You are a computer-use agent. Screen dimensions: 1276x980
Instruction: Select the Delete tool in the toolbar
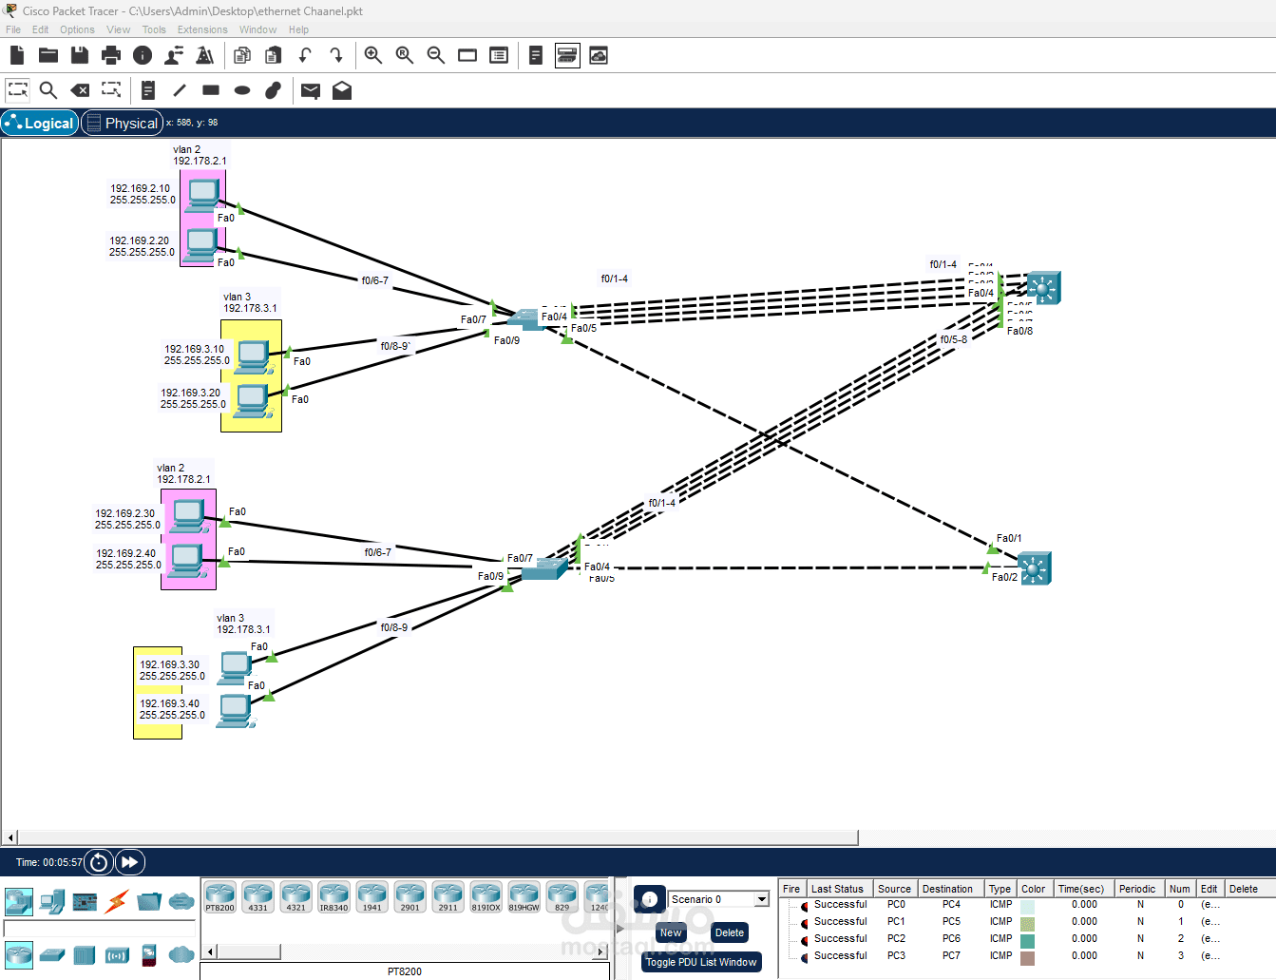tap(80, 90)
